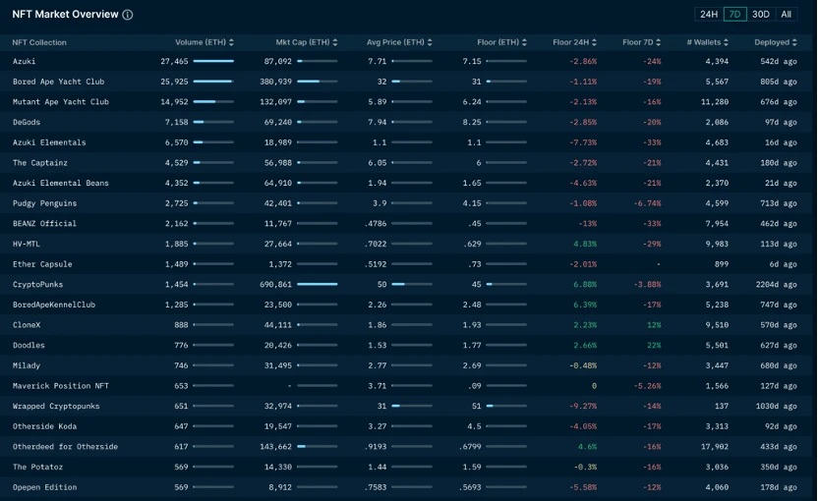Click the Mkt Cap (ETH) sort arrows

pyautogui.click(x=335, y=42)
